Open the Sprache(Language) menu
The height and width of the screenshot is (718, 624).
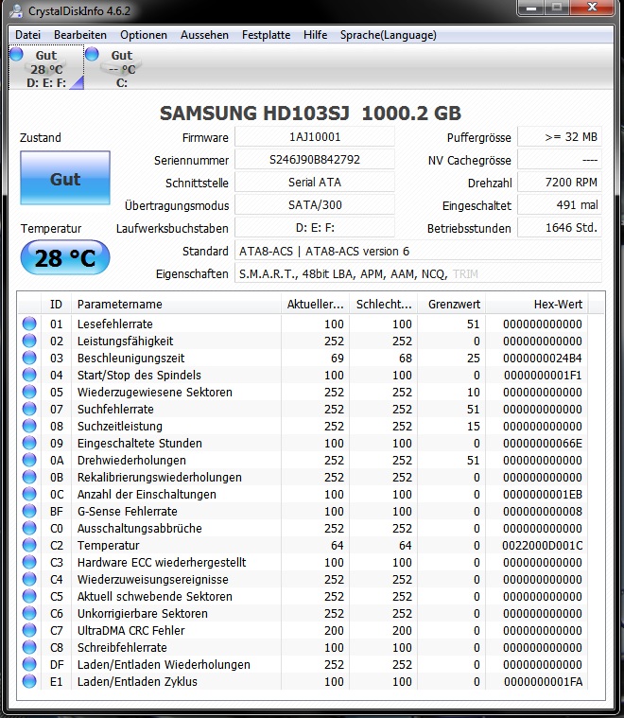[x=389, y=35]
